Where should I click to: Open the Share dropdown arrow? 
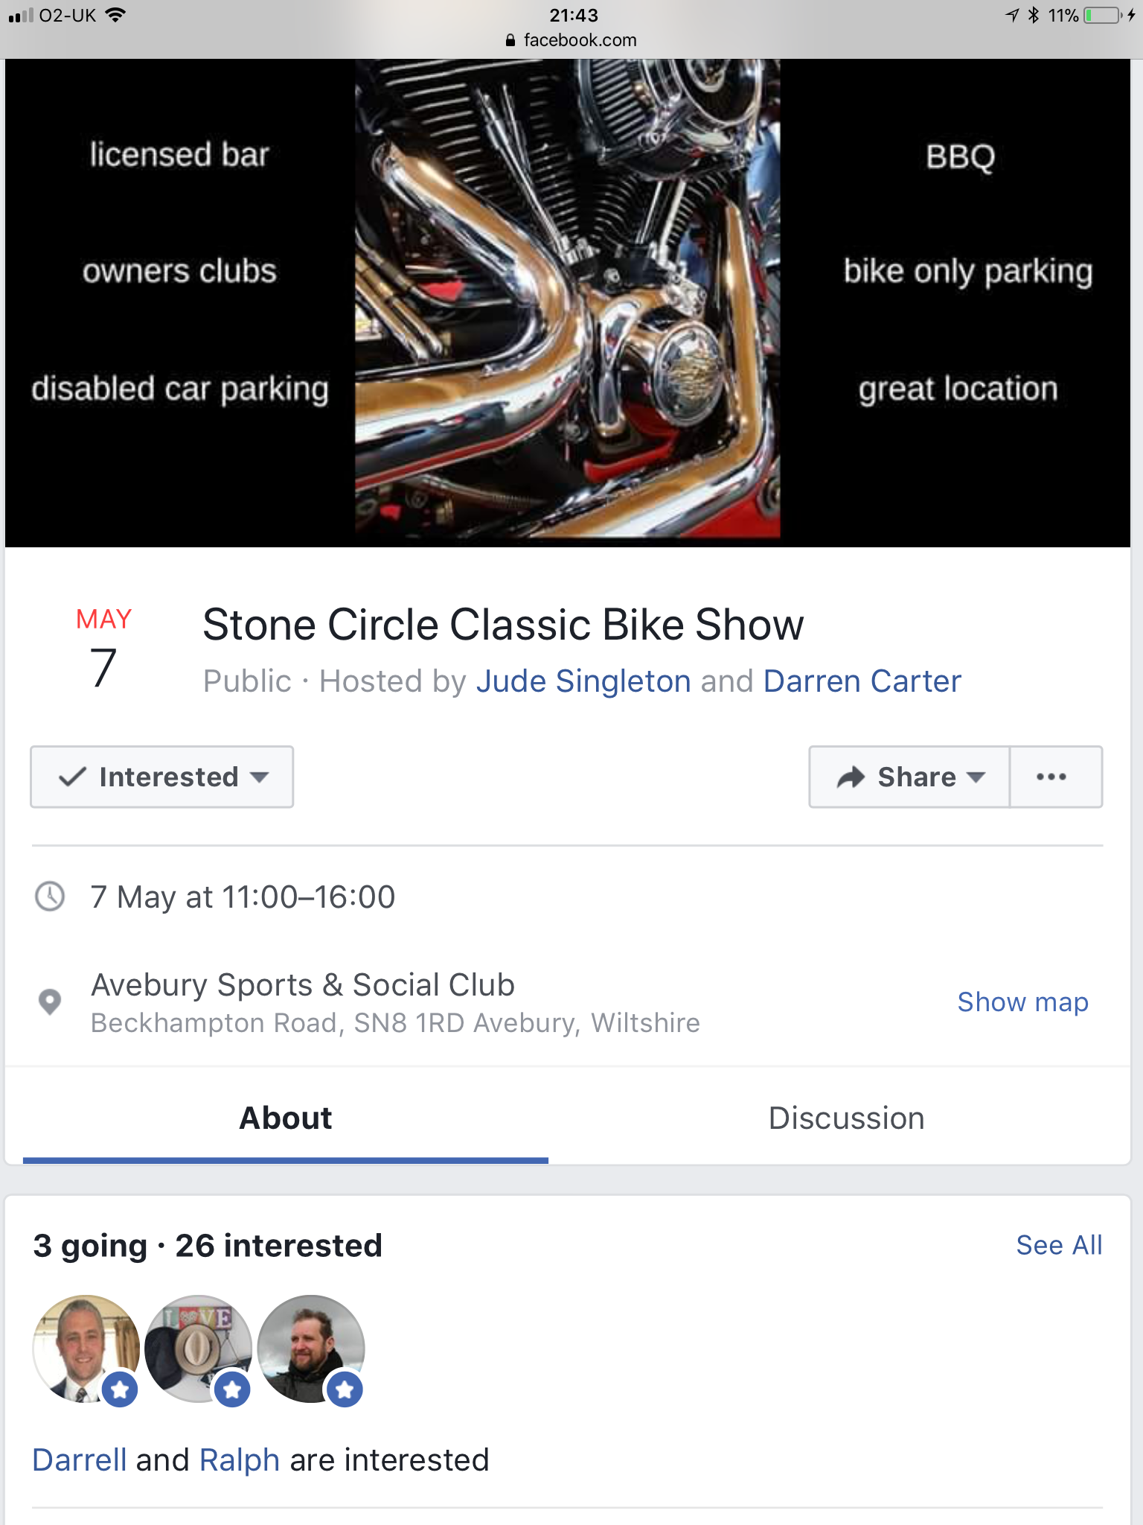976,777
